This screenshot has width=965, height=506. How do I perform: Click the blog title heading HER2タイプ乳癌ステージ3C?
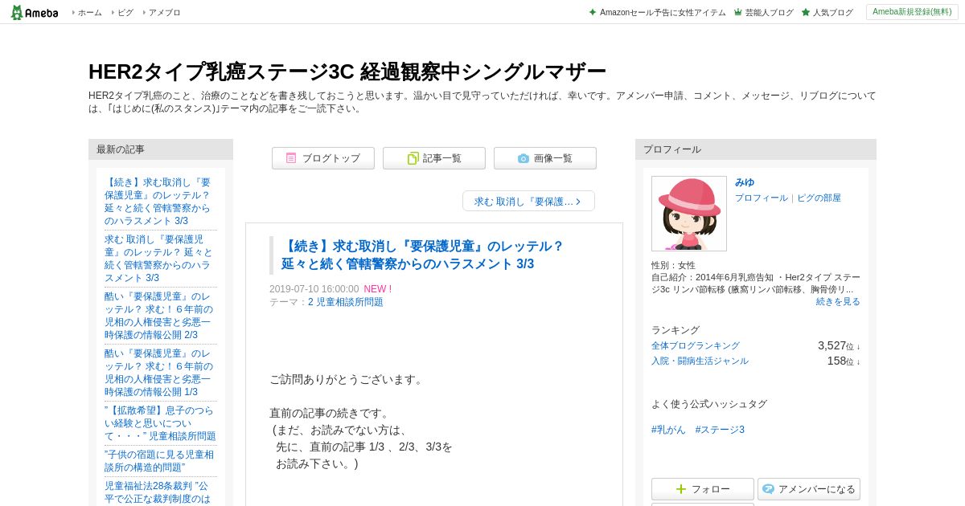pos(347,71)
